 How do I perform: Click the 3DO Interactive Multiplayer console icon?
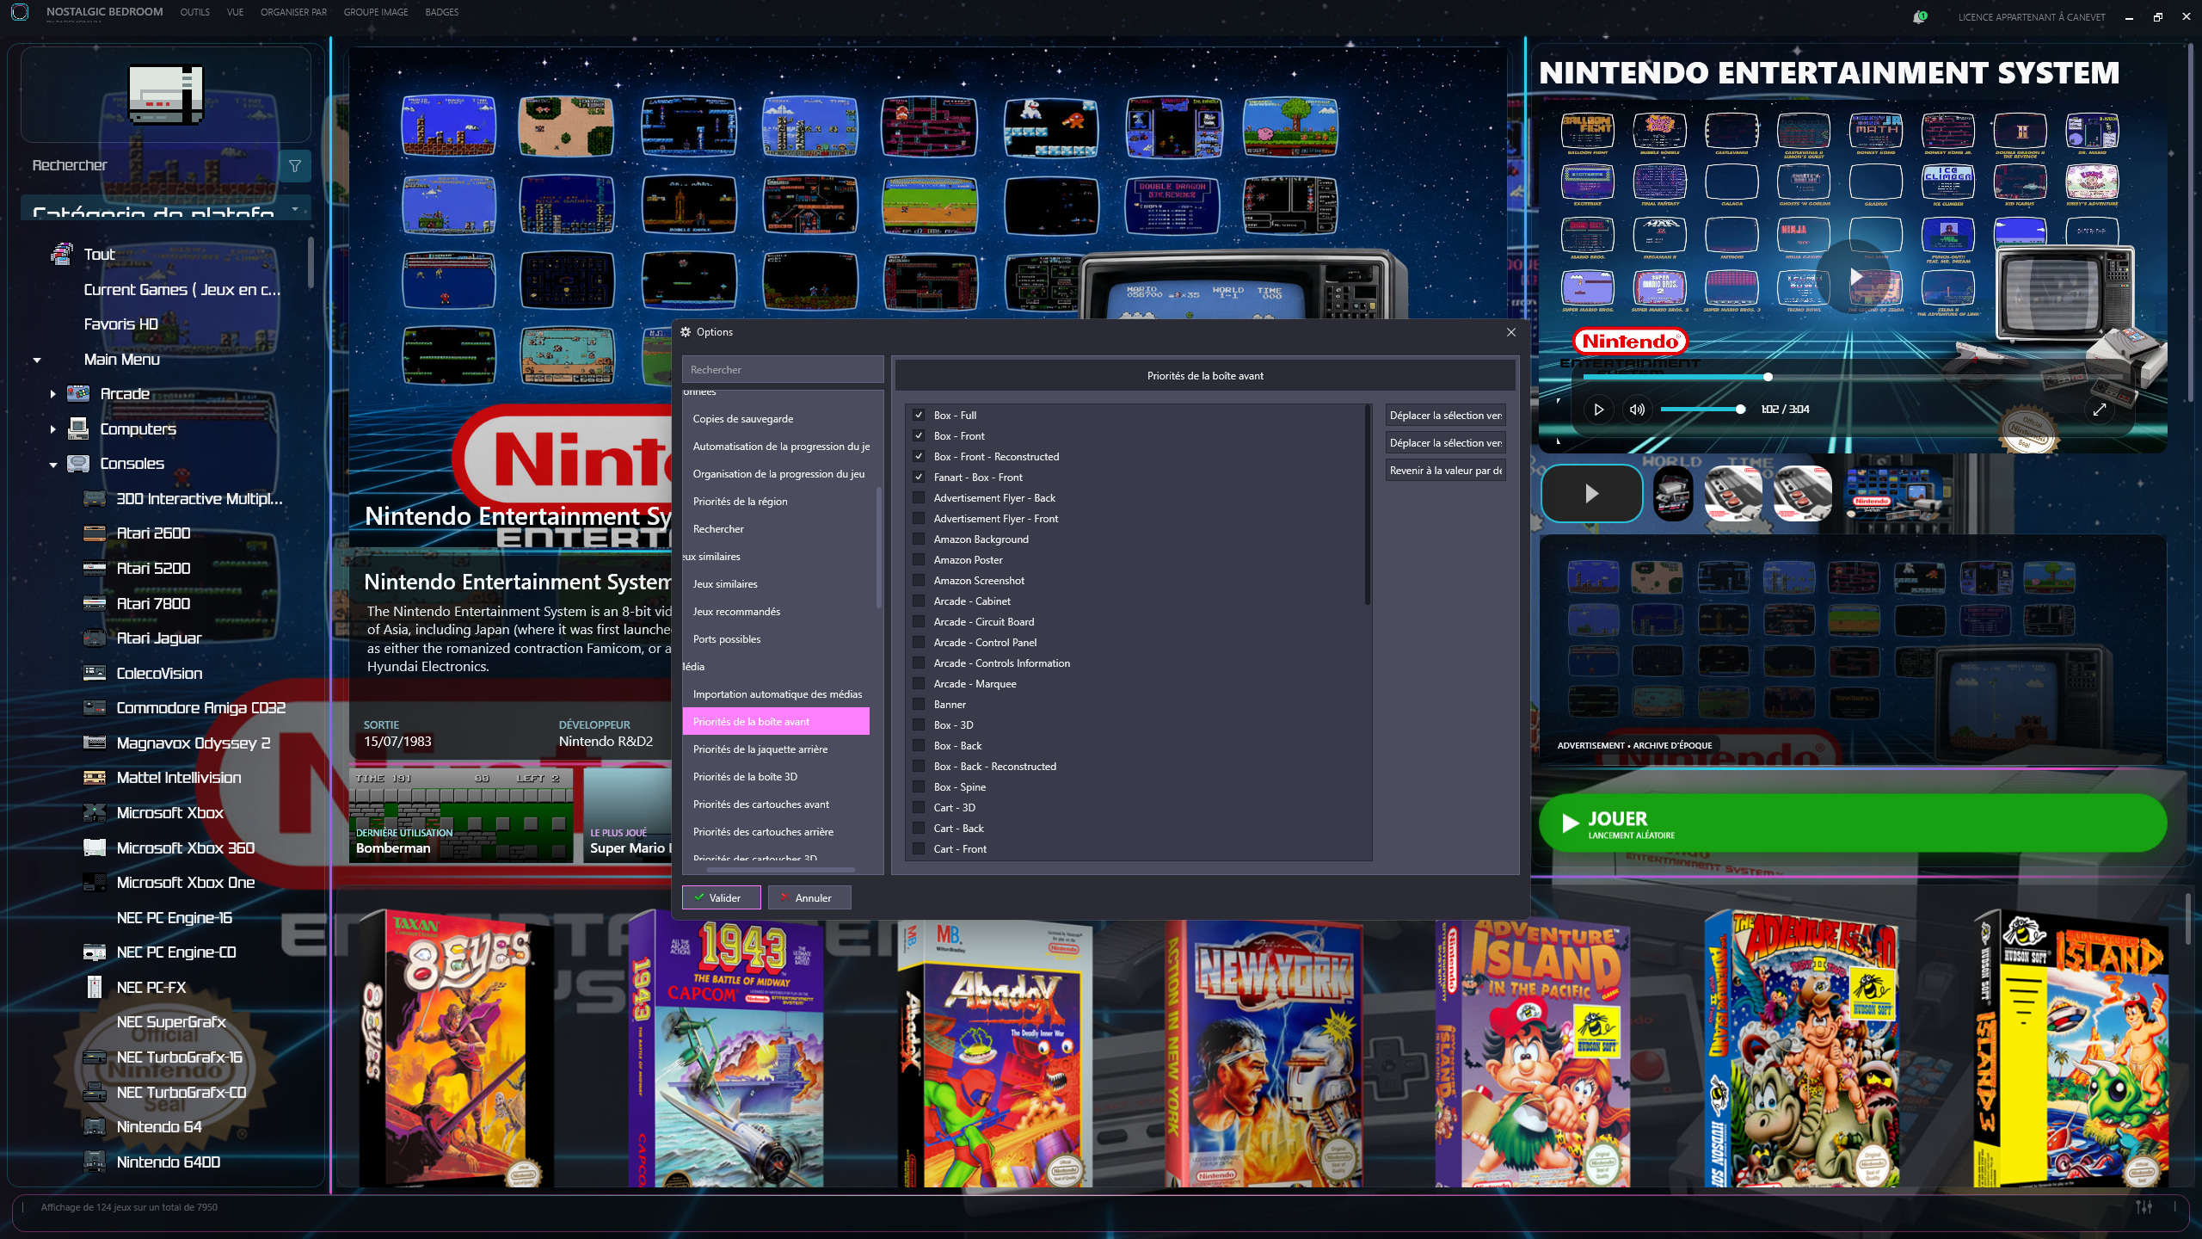click(x=95, y=499)
